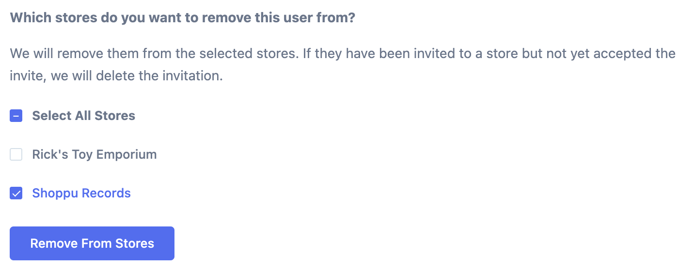Image resolution: width=695 pixels, height=270 pixels.
Task: Click the paragraph explaining invitation deletion
Action: 343,64
